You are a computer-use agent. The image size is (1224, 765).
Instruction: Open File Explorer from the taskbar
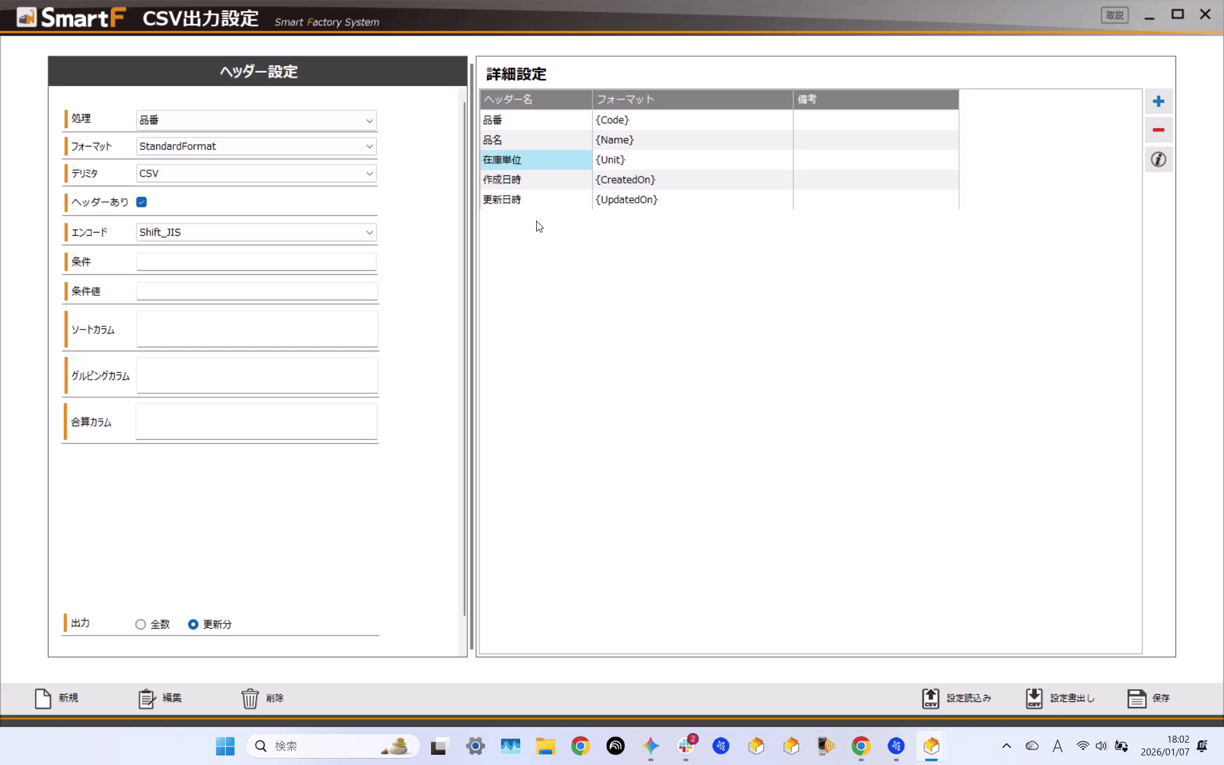tap(545, 746)
